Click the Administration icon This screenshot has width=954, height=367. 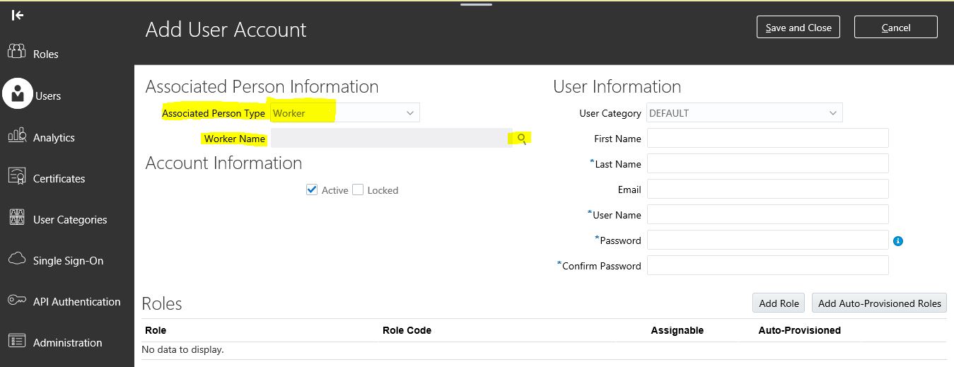17,341
